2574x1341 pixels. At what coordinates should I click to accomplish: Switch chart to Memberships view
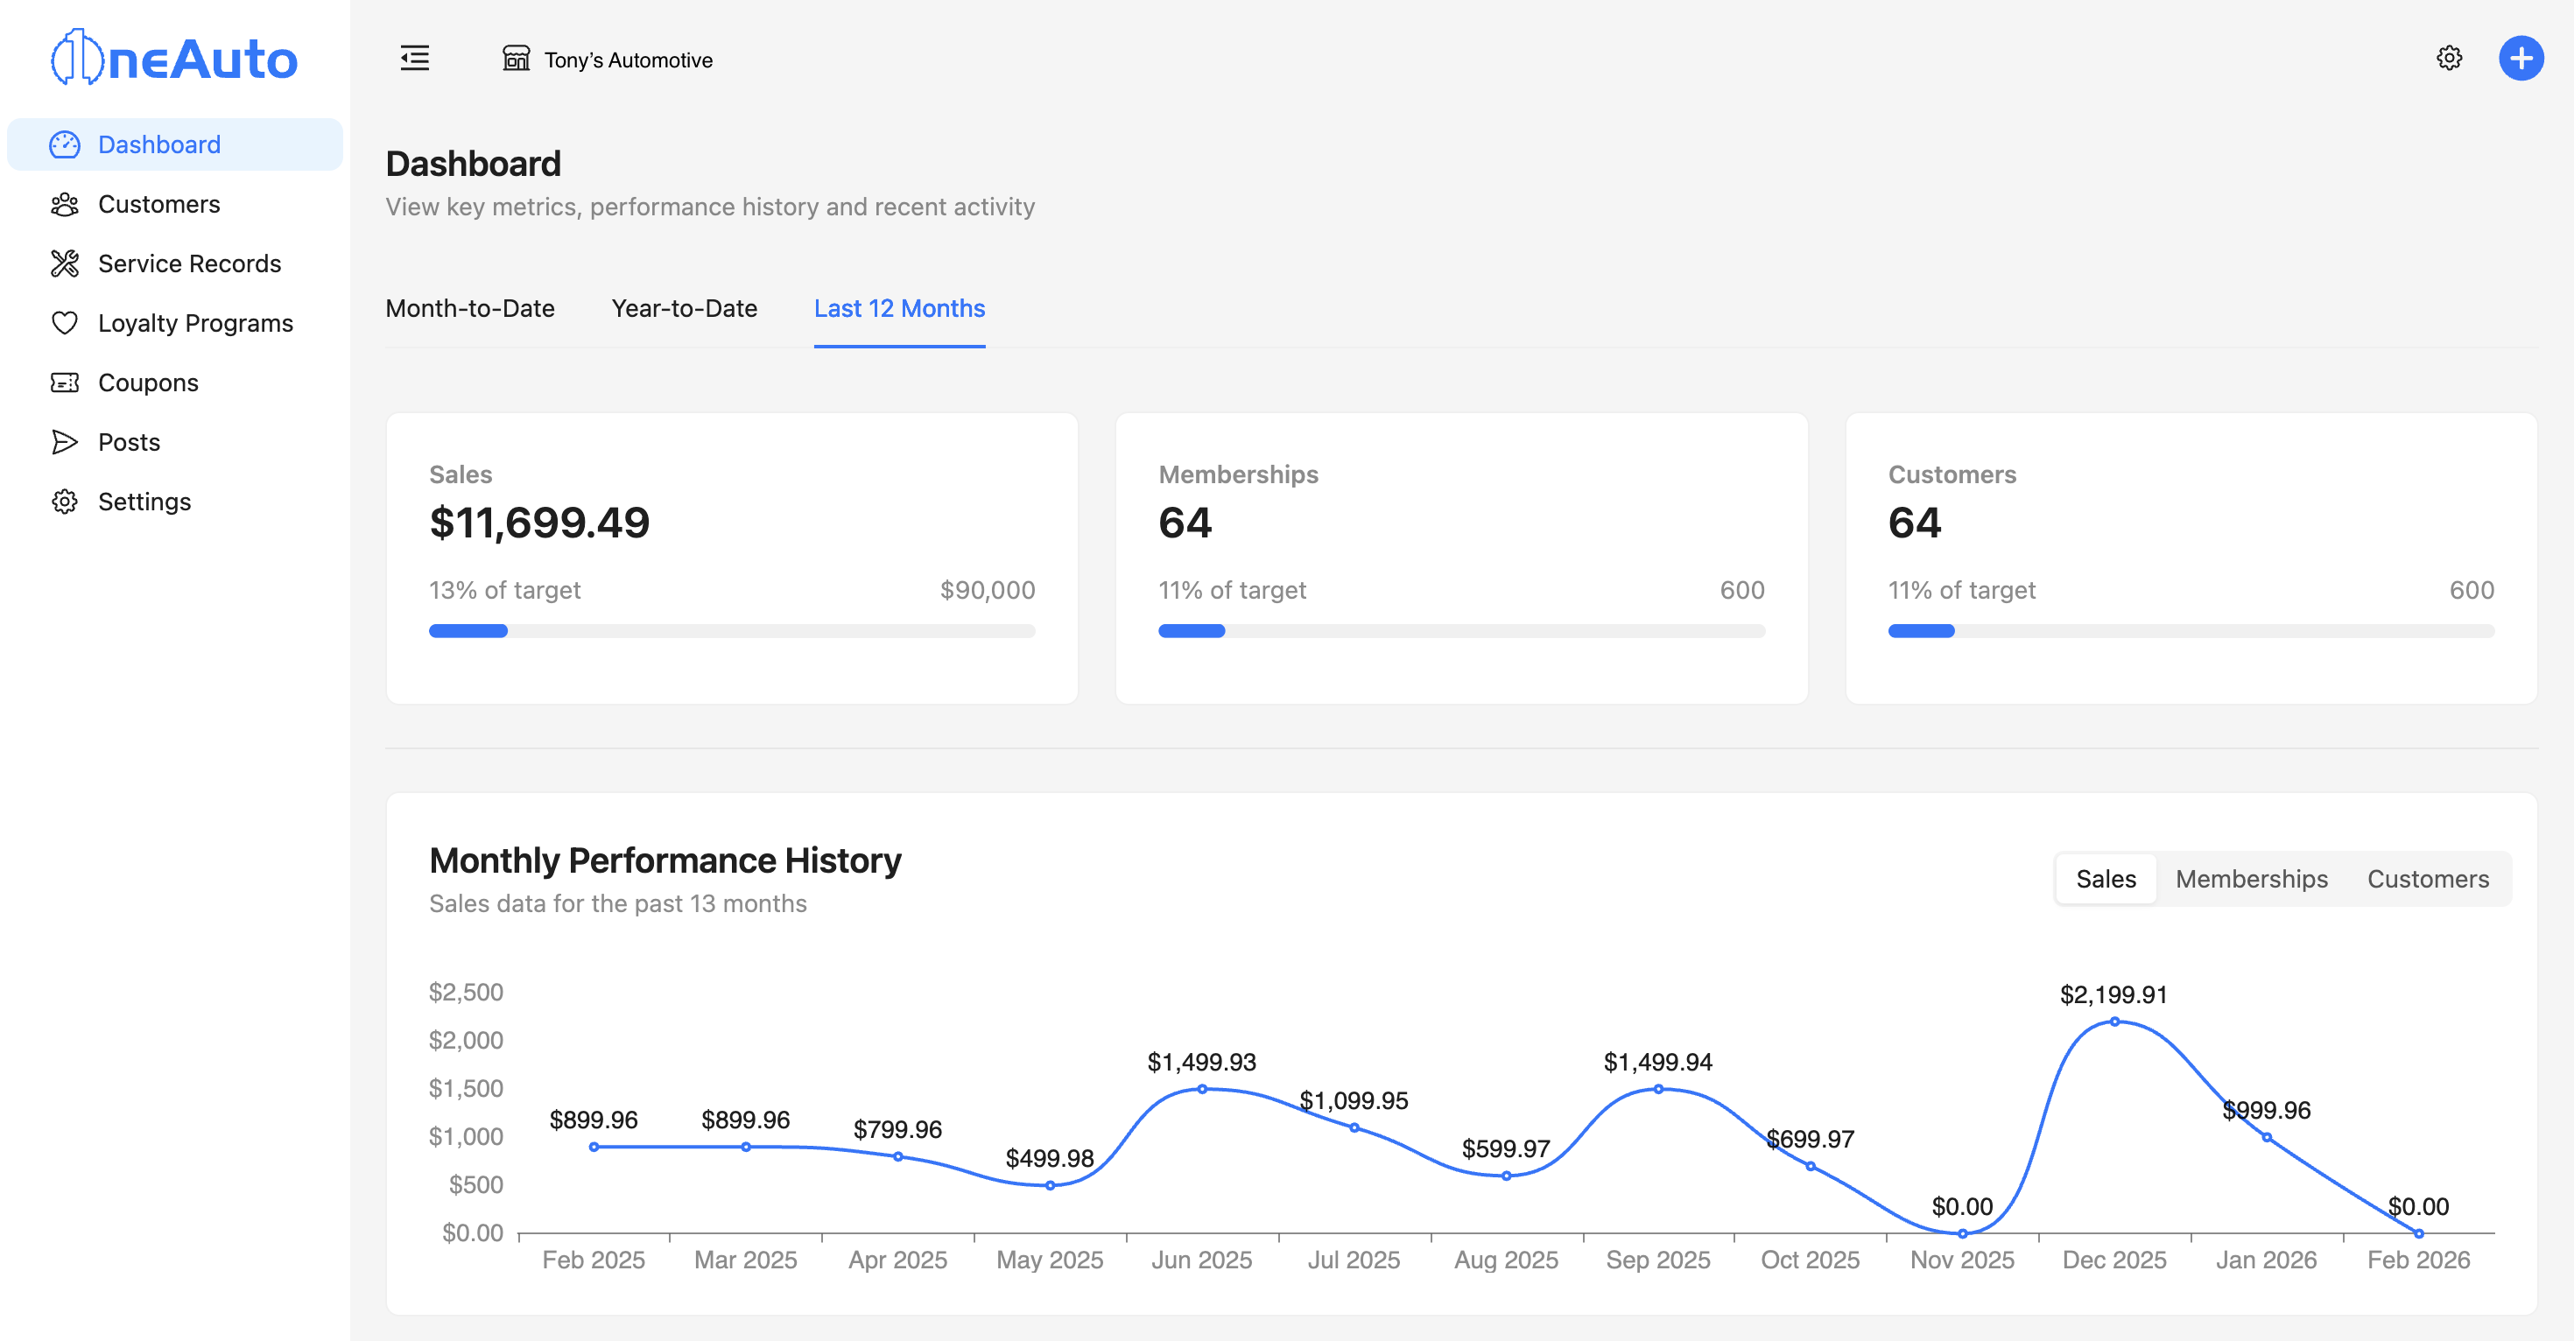[x=2250, y=880]
